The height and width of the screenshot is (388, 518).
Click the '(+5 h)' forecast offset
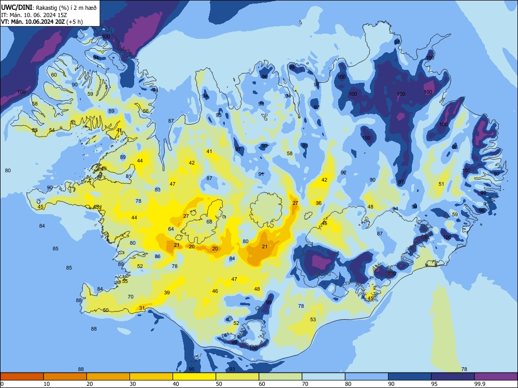75,22
